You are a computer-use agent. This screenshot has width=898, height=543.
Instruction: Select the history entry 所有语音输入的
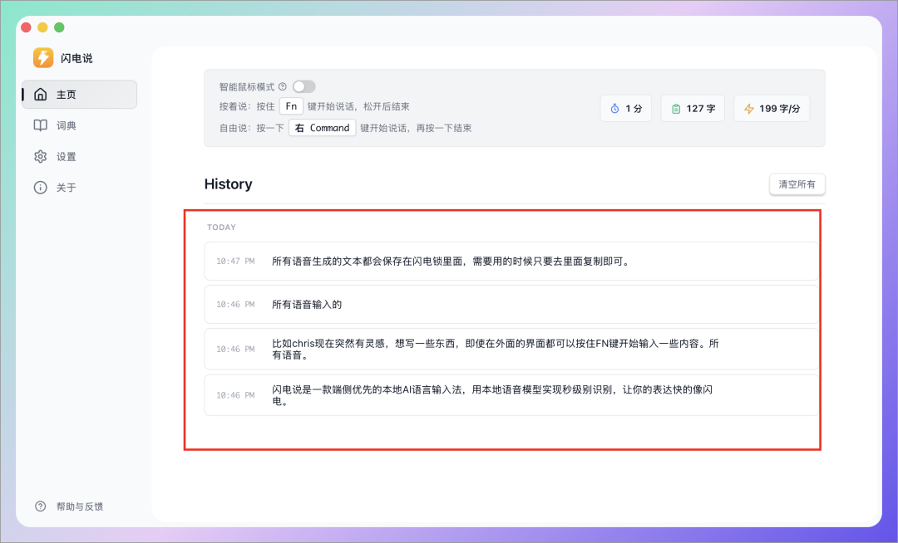point(511,305)
